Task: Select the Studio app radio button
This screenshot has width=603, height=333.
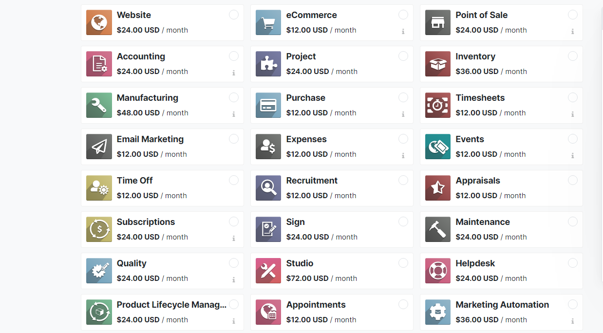Action: (x=403, y=263)
